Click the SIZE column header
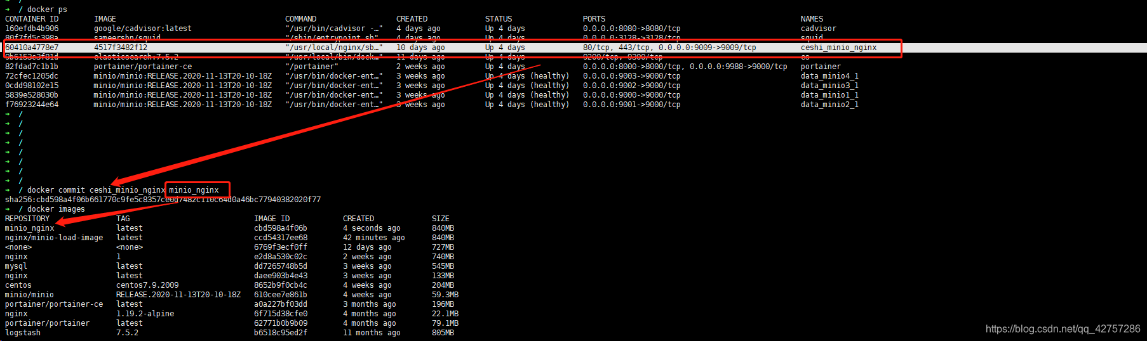1147x341 pixels. (441, 219)
